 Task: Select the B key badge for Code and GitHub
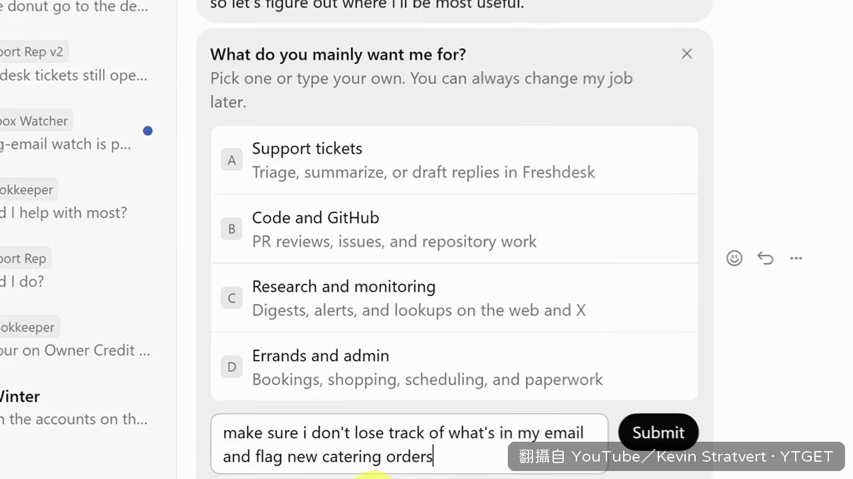[x=232, y=229]
